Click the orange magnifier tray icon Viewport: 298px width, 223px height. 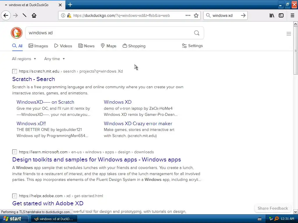pos(276,219)
